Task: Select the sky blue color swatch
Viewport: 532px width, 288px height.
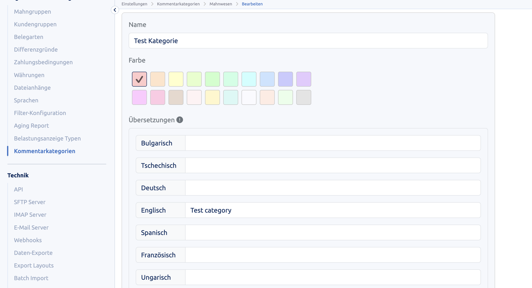Action: pos(267,79)
